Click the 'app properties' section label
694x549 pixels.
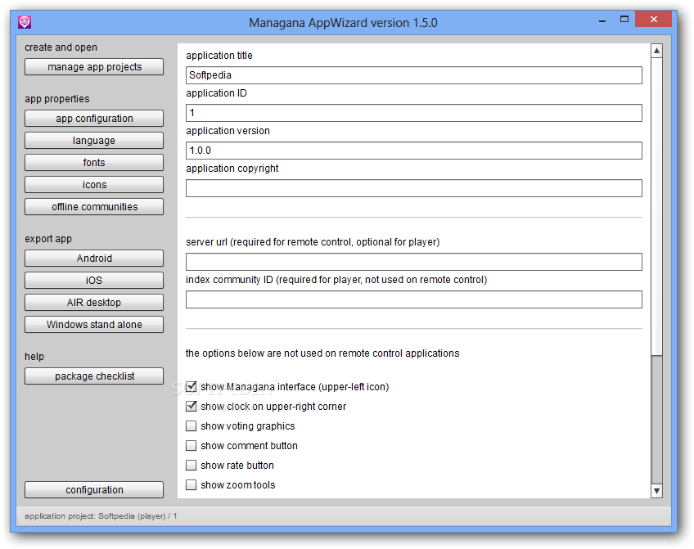coord(56,99)
